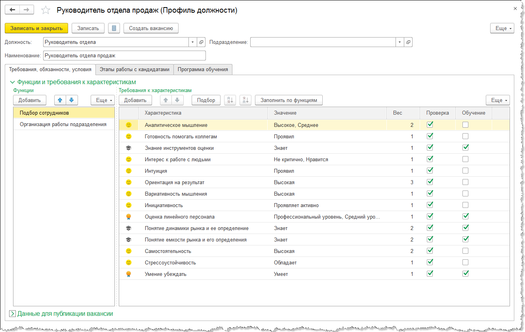
Task: Enable Обучение for Аналитическое мышление
Action: 466,125
